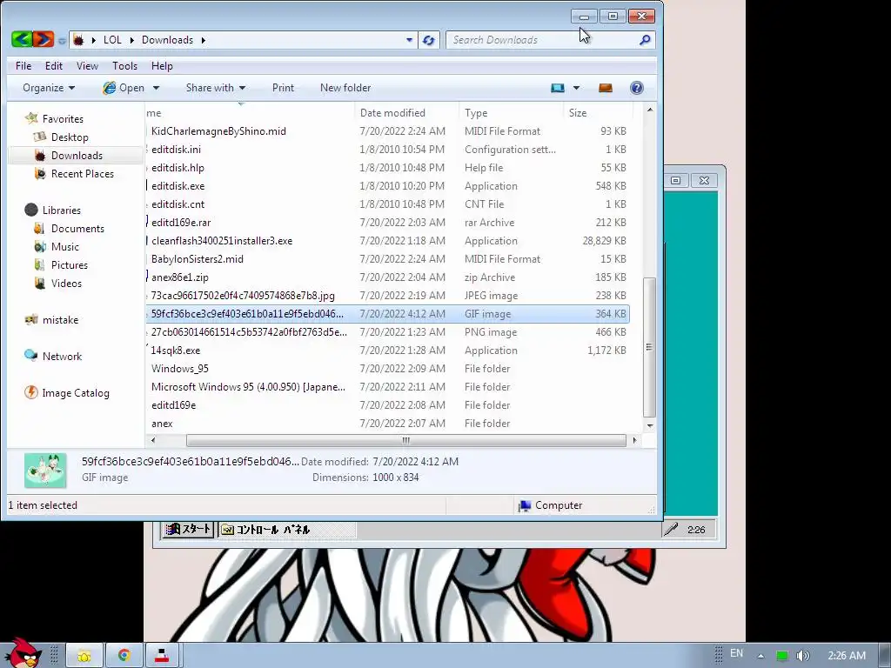Viewport: 891px width, 668px height.
Task: Open the view options dropdown arrow
Action: pyautogui.click(x=576, y=88)
